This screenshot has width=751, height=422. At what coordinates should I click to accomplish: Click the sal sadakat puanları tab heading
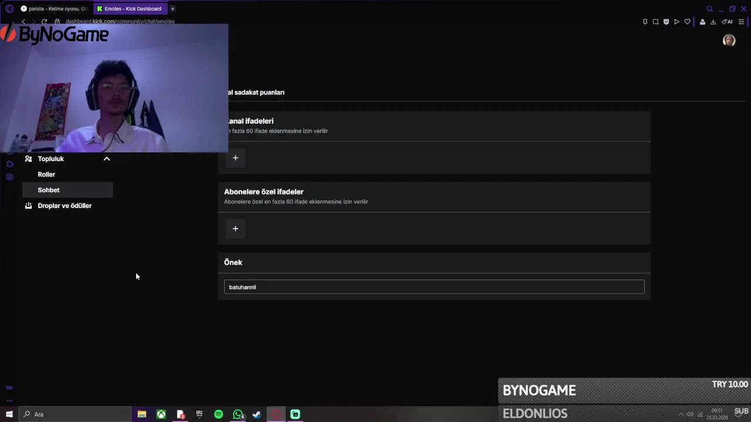tap(256, 92)
